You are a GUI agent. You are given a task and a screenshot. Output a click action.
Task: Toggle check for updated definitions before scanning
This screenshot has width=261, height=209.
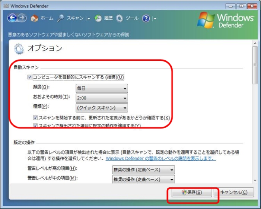(x=35, y=118)
